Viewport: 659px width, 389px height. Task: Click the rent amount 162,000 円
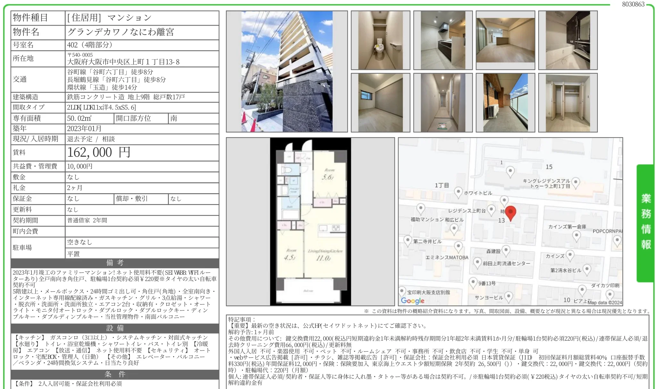pyautogui.click(x=99, y=153)
